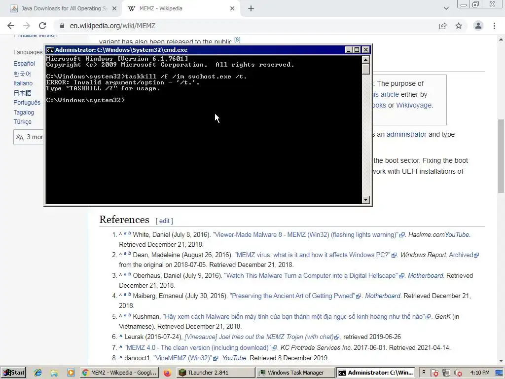This screenshot has height=379, width=505.
Task: Reload the Wikipedia page
Action: (42, 26)
